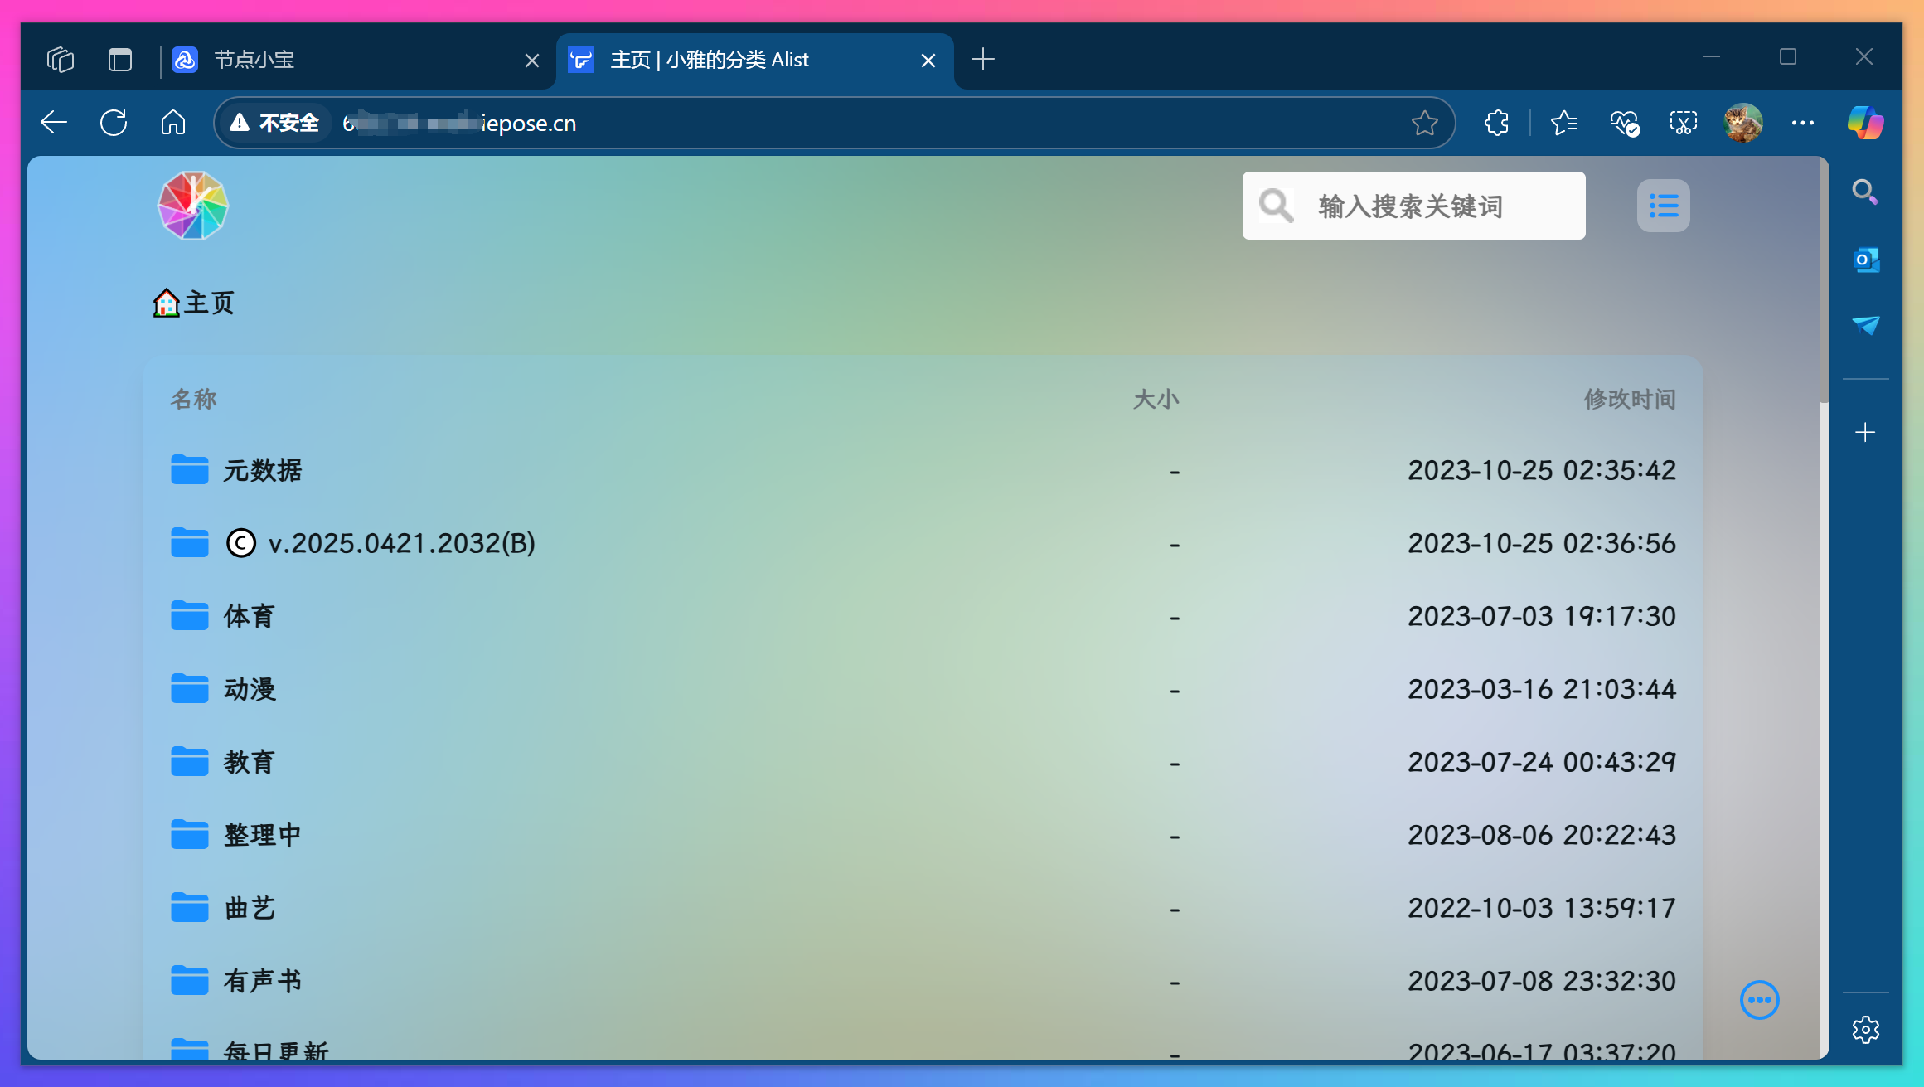
Task: Add page to favorites star icon
Action: click(1424, 124)
